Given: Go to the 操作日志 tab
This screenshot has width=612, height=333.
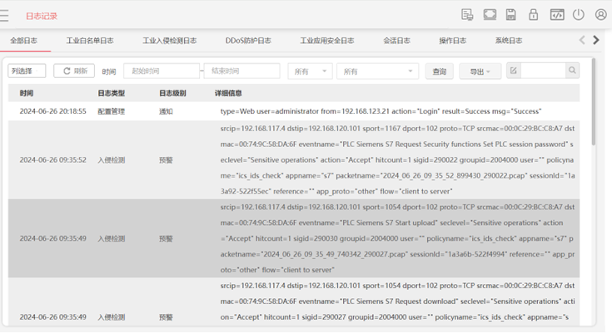Looking at the screenshot, I should pos(452,41).
